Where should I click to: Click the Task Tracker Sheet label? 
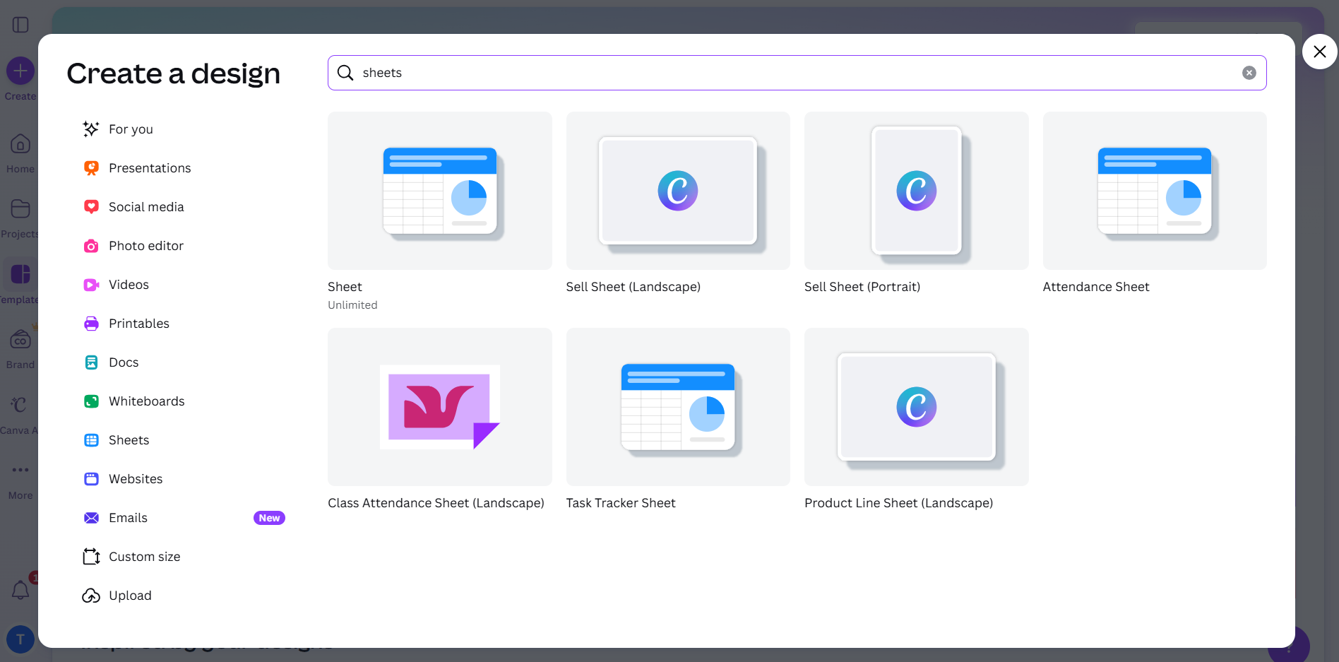tap(620, 503)
